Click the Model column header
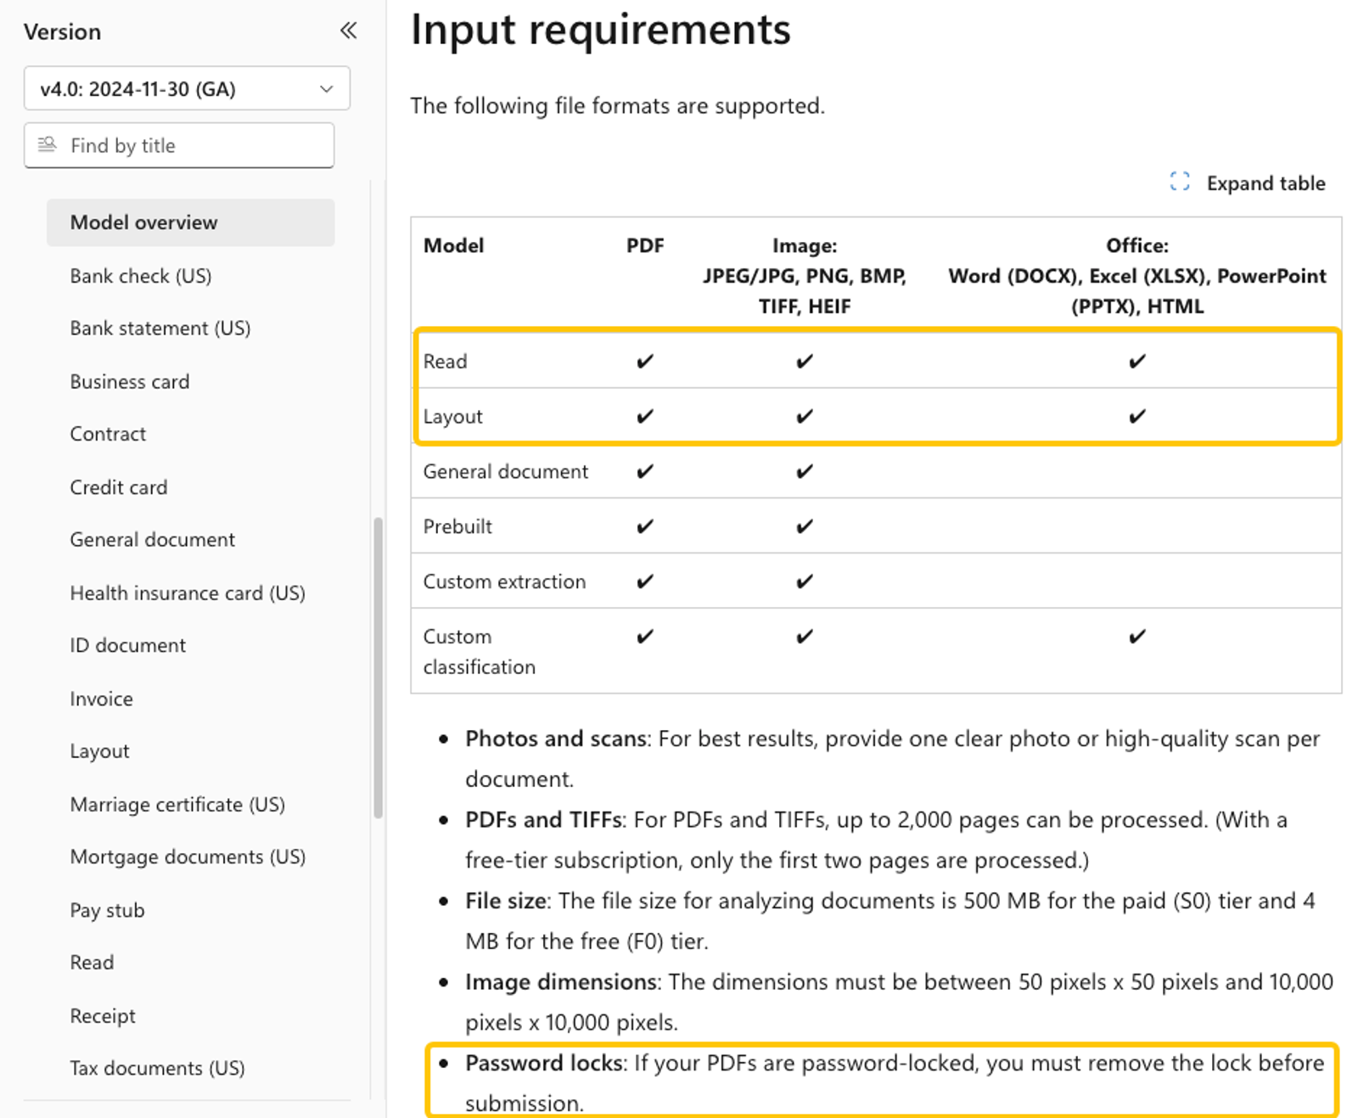Screen dimensions: 1358x1118 (454, 245)
